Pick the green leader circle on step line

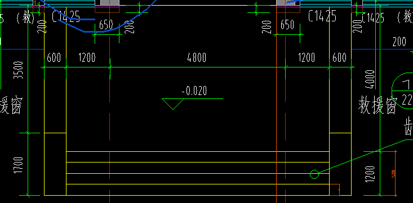[314, 174]
